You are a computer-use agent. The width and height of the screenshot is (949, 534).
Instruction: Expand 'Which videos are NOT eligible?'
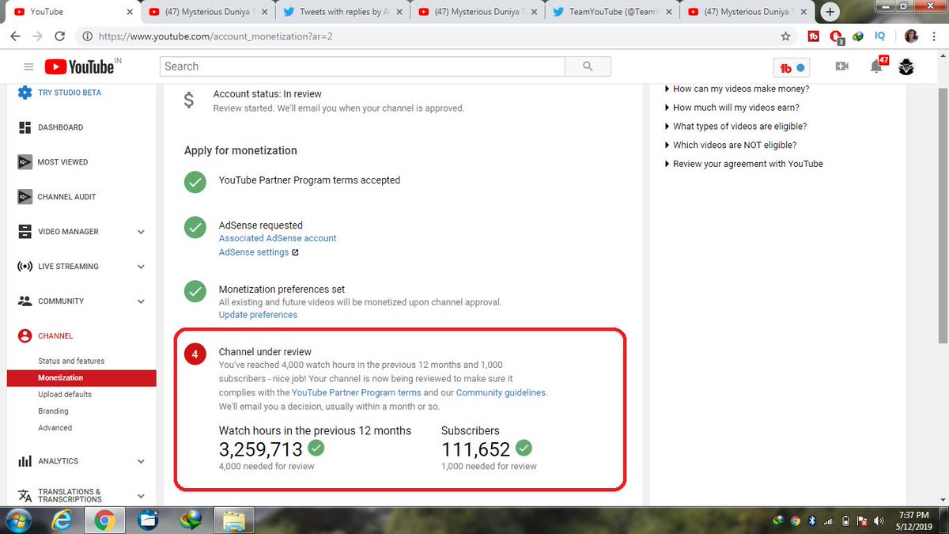[730, 146]
